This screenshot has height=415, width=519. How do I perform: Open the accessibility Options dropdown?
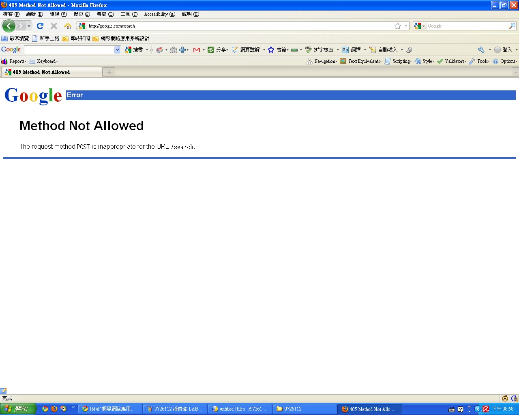tap(505, 61)
